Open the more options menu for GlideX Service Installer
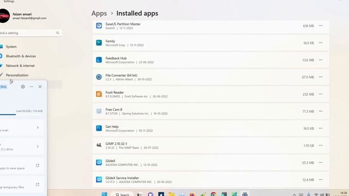 point(321,180)
